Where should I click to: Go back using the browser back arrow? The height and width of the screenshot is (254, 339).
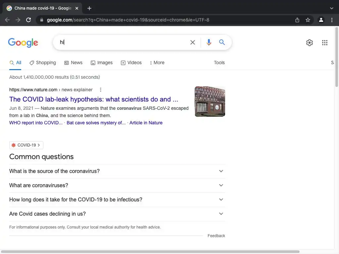pyautogui.click(x=7, y=20)
